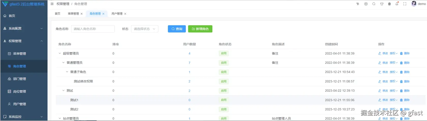Collapse the 普通管理员 tree row

point(64,63)
